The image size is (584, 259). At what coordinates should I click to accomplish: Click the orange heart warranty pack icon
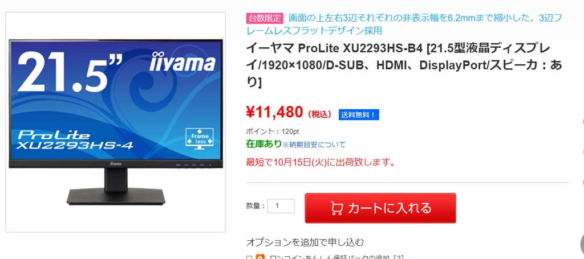pyautogui.click(x=261, y=257)
